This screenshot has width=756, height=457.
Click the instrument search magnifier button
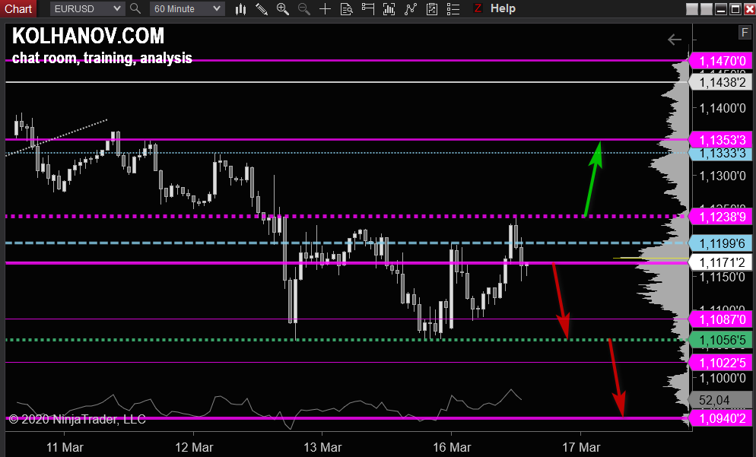[135, 8]
